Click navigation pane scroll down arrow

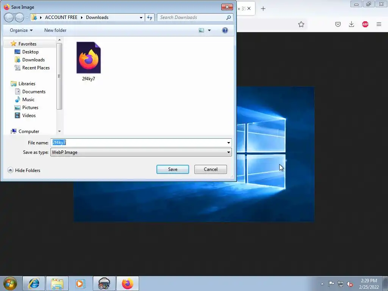59,131
